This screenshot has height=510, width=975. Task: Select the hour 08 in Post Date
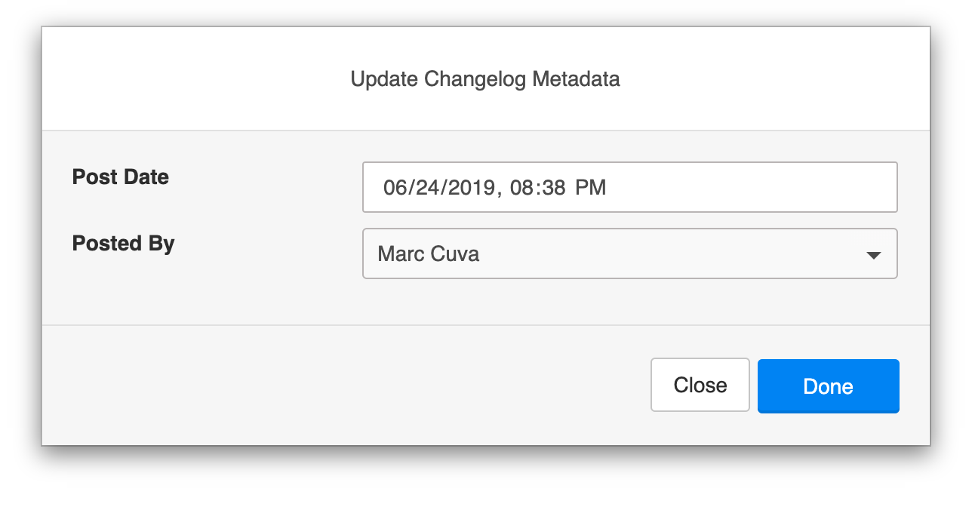(522, 188)
